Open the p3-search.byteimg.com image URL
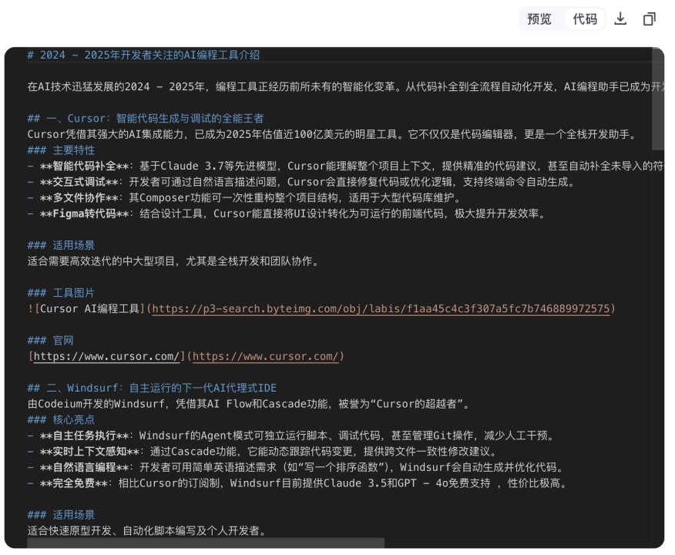This screenshot has height=555, width=675. pyautogui.click(x=381, y=308)
